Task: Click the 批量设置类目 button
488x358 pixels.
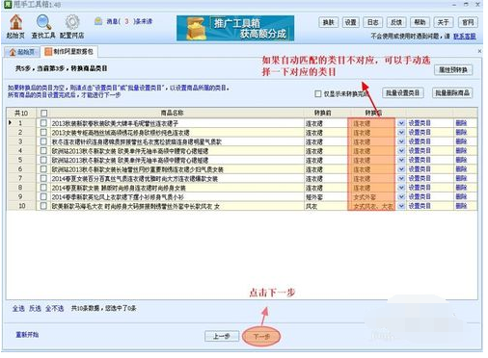Action: [x=402, y=93]
